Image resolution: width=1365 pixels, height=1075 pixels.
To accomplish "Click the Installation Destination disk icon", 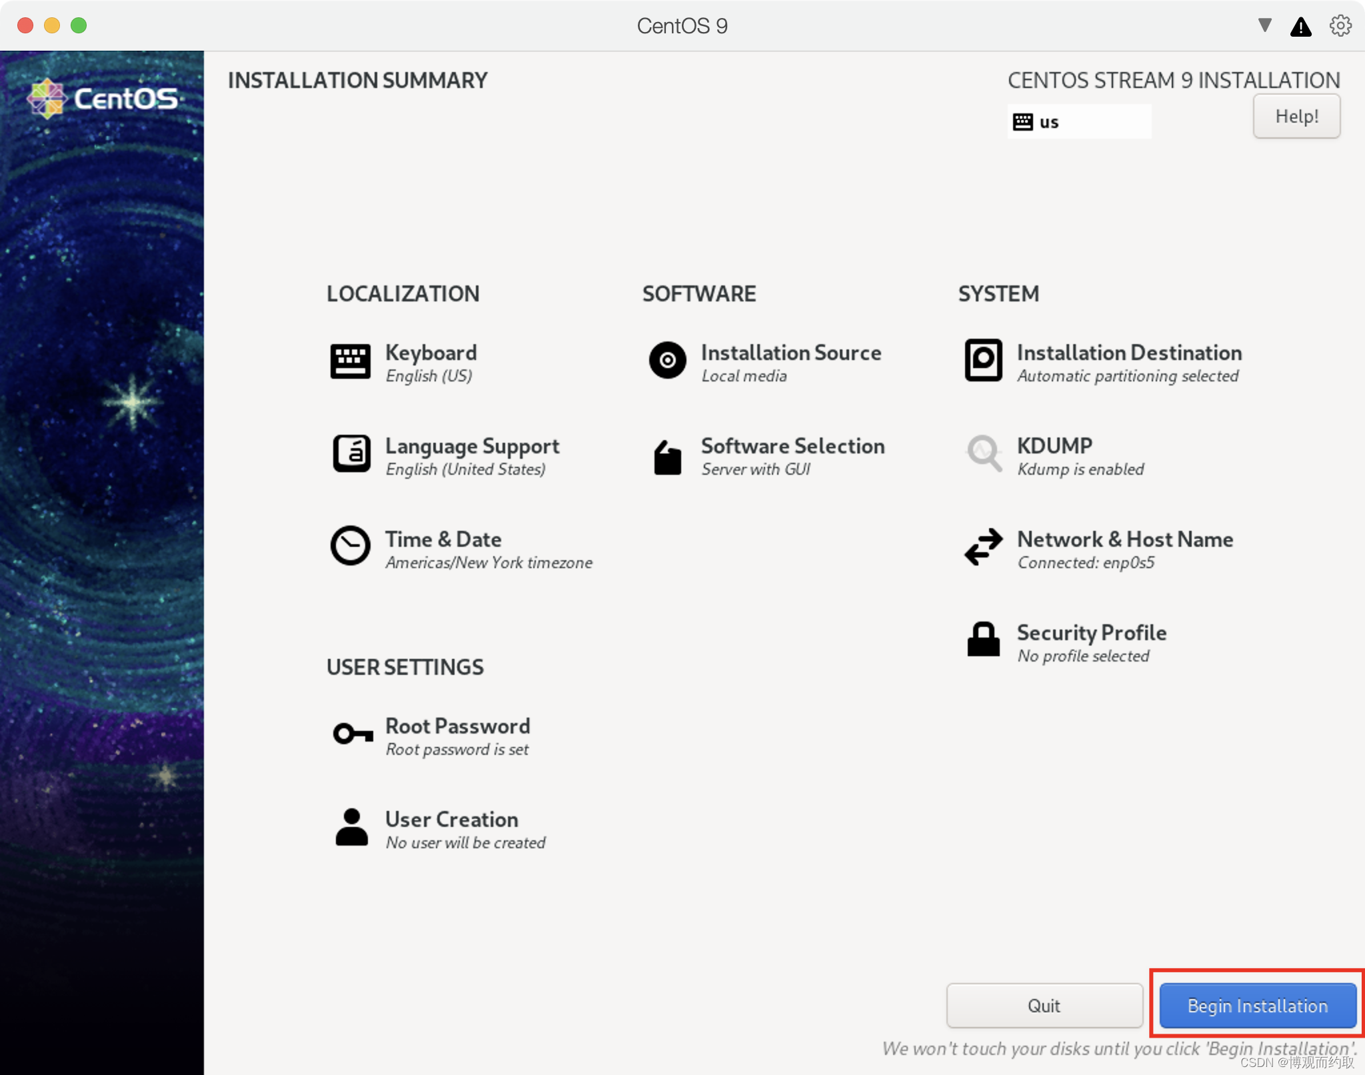I will 983,360.
